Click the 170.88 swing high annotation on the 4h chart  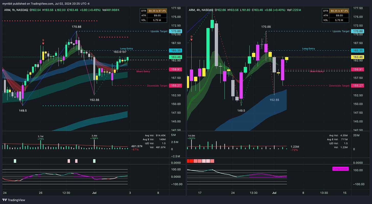point(266,27)
